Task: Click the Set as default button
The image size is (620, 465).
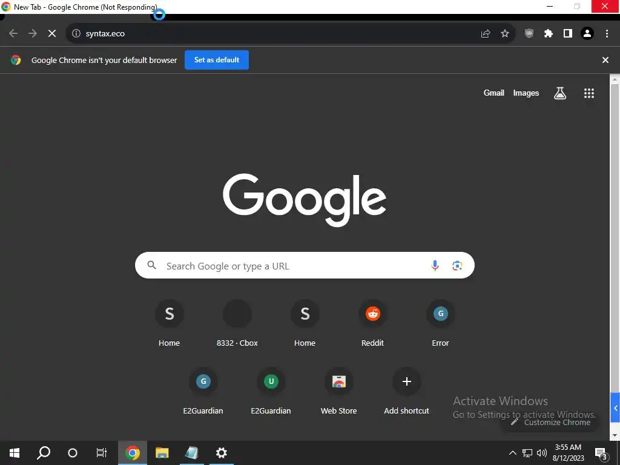Action: click(217, 60)
